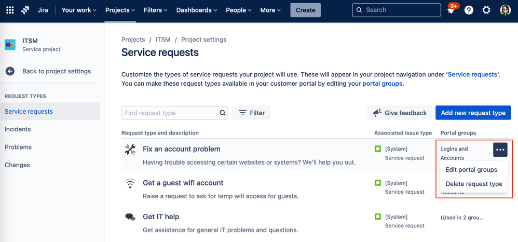The height and width of the screenshot is (242, 518).
Task: Click the magnifier icon in Find request type
Action: pos(223,113)
